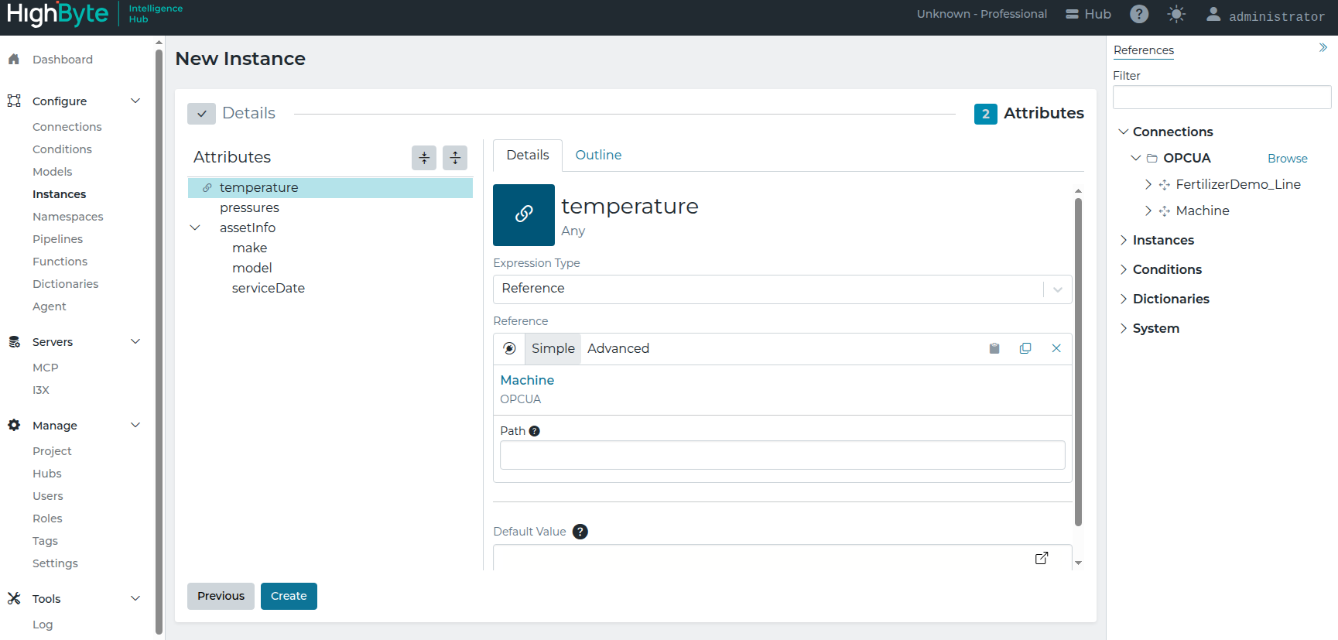The image size is (1338, 640).
Task: Click the Create button
Action: coord(289,596)
